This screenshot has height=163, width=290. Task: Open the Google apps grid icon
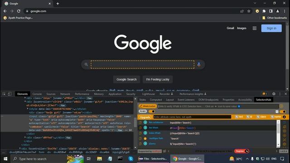[255, 28]
